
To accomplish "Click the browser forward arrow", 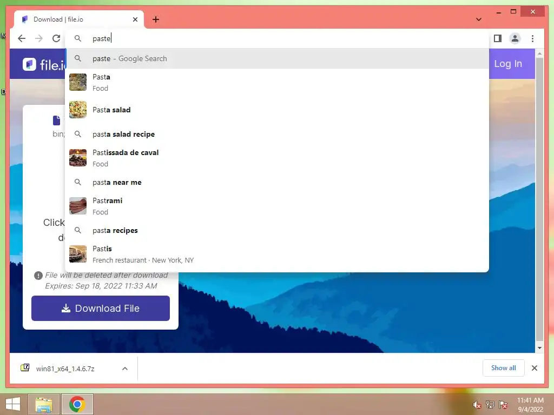I will (39, 38).
